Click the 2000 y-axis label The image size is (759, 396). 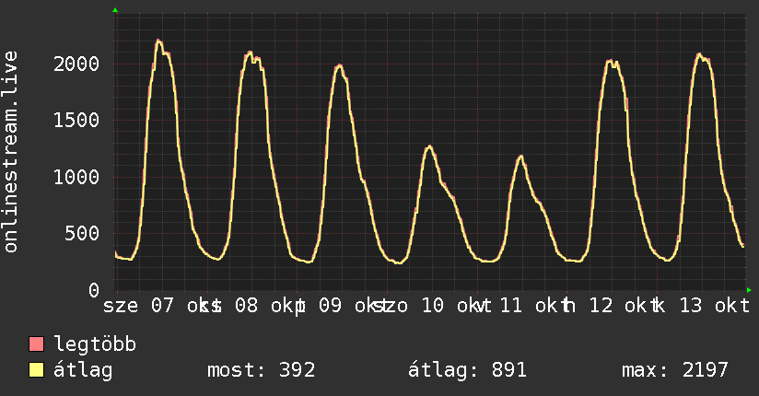[x=76, y=64]
